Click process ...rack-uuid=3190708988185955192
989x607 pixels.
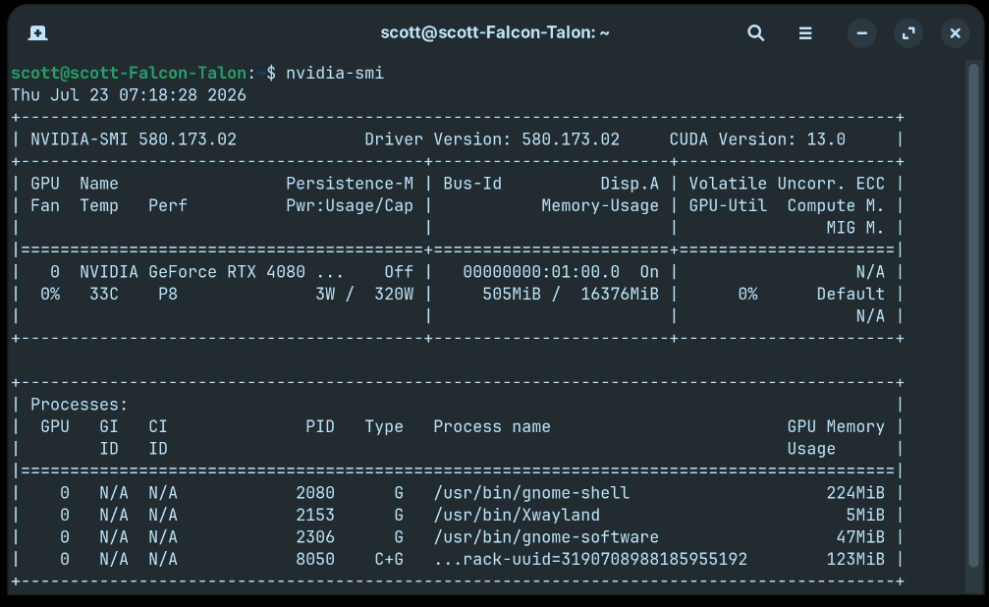click(x=590, y=559)
